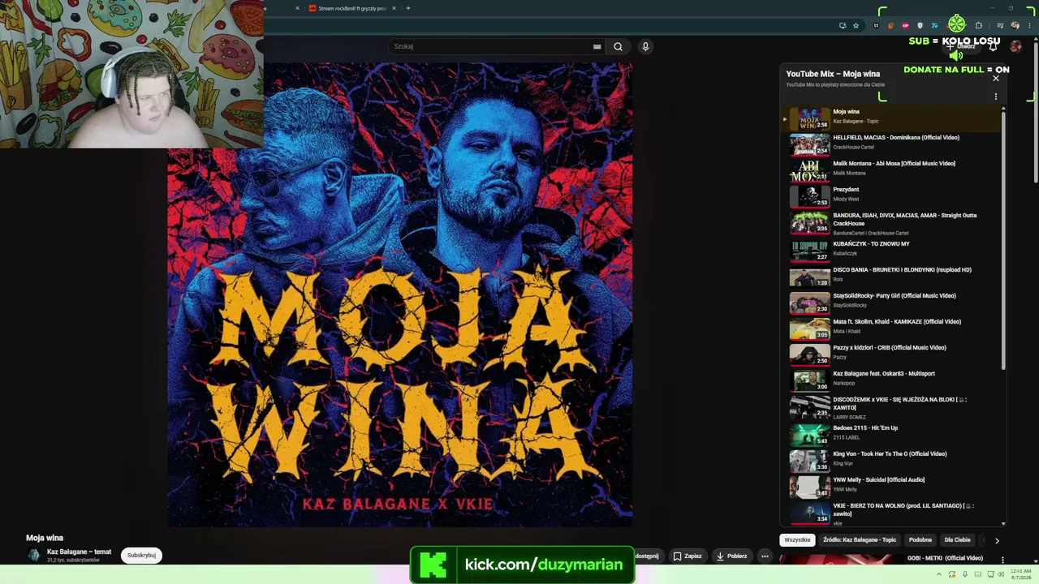Play 'VKIE - BIERZ TO NA WOLNO'
Screen dimensions: 1039x584
tap(890, 513)
